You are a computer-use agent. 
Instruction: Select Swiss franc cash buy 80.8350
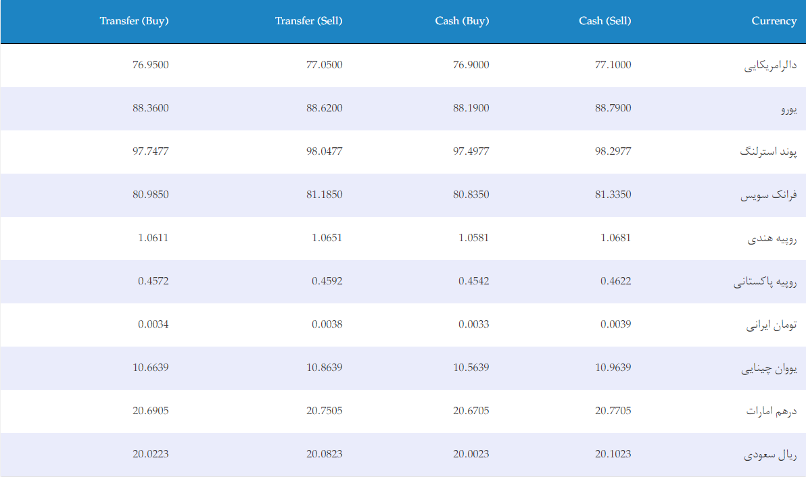coord(471,194)
